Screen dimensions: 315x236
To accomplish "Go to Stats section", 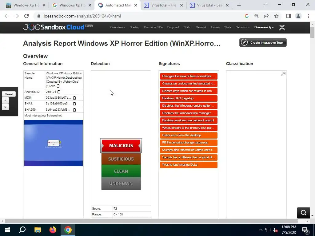I will (x=228, y=27).
